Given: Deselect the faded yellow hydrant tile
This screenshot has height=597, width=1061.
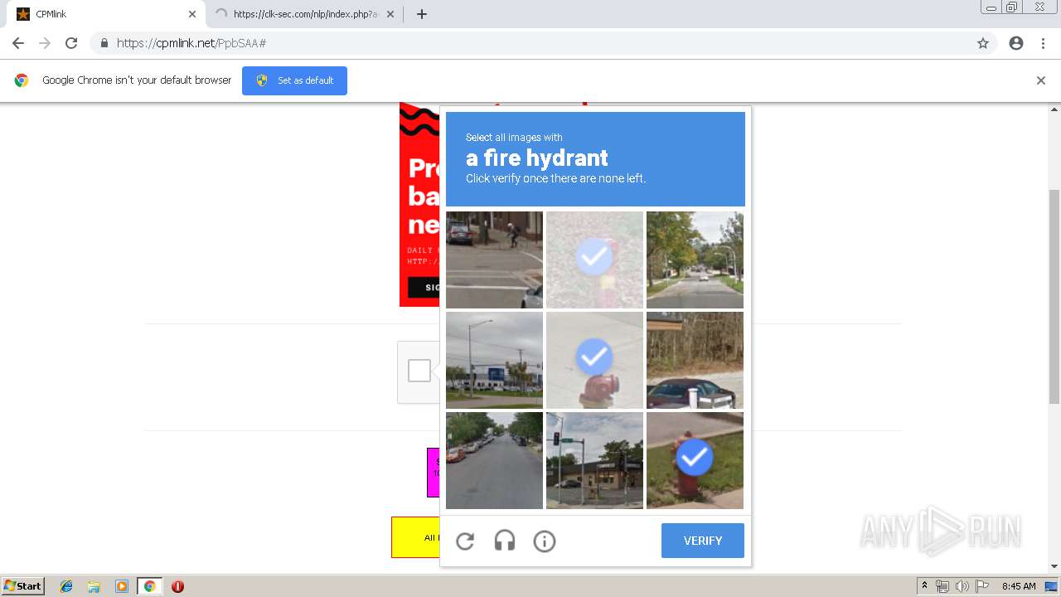Looking at the screenshot, I should point(594,260).
